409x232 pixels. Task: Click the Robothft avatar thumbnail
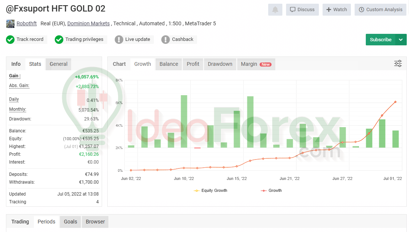point(10,24)
